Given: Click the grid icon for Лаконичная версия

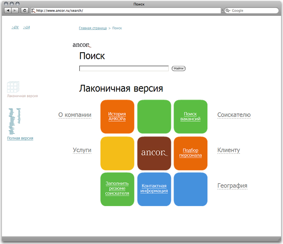Looking at the screenshot, I should pyautogui.click(x=13, y=87).
